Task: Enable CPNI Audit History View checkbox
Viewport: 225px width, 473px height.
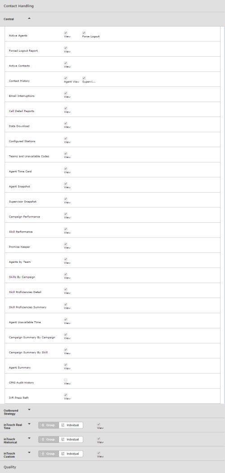Action: click(x=65, y=380)
